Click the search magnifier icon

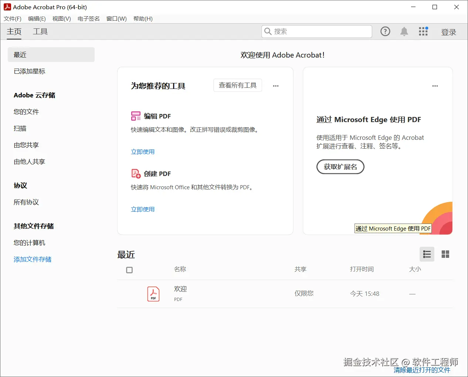pyautogui.click(x=268, y=31)
